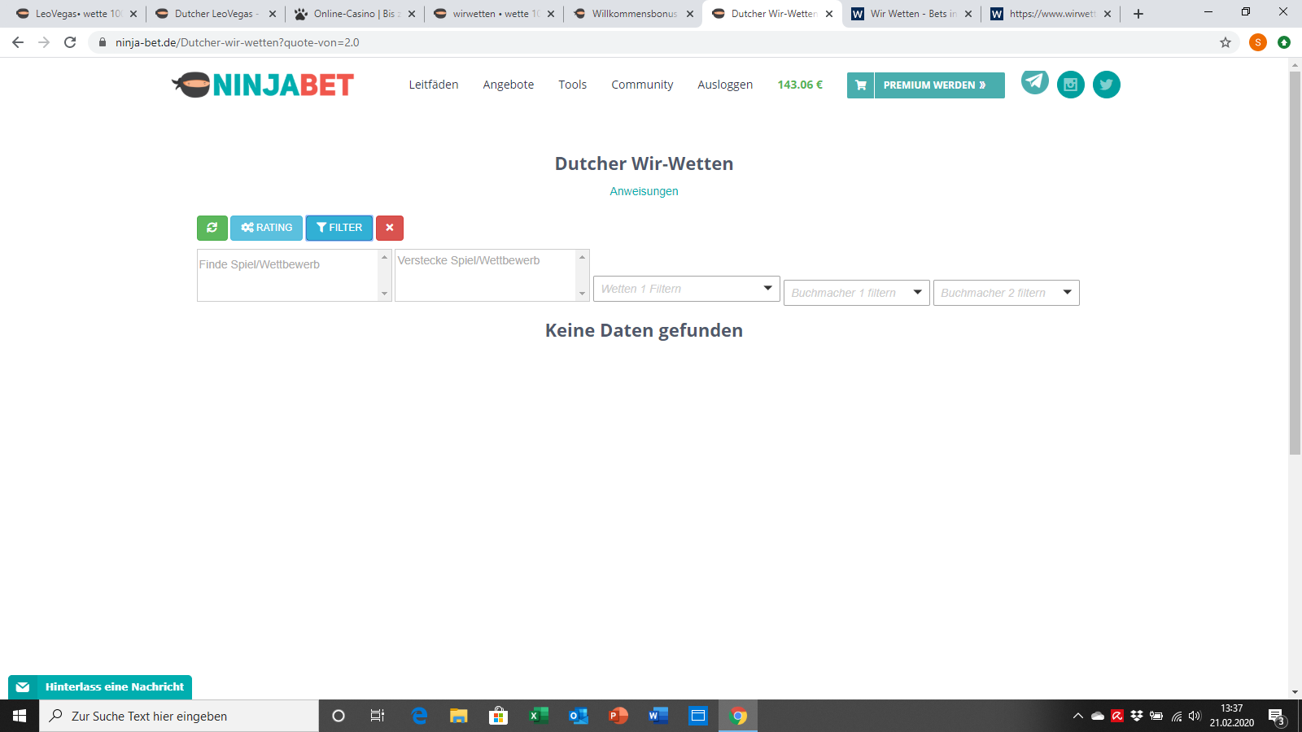The height and width of the screenshot is (732, 1302).
Task: Open Microsoft Store from taskbar
Action: coord(498,716)
